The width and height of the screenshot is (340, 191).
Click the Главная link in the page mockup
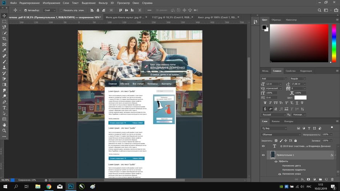click(x=112, y=84)
